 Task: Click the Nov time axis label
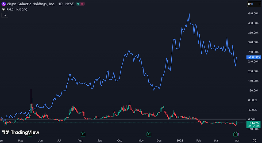pos(141,141)
